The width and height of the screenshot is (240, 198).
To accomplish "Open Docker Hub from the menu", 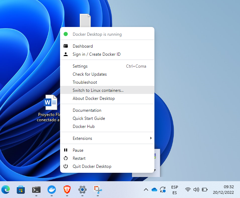I will [x=107, y=127].
